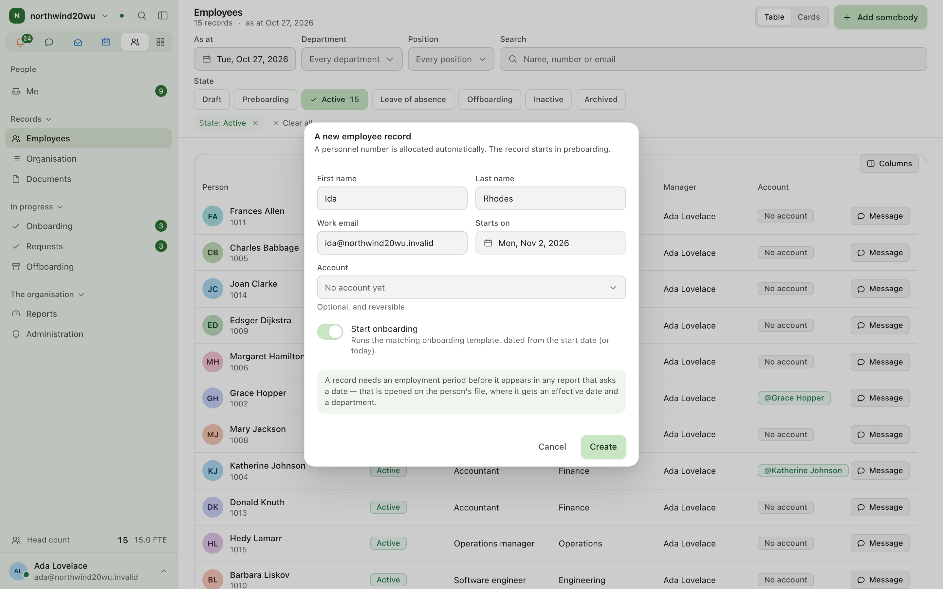Toggle the Draft state filter
943x589 pixels.
click(212, 99)
